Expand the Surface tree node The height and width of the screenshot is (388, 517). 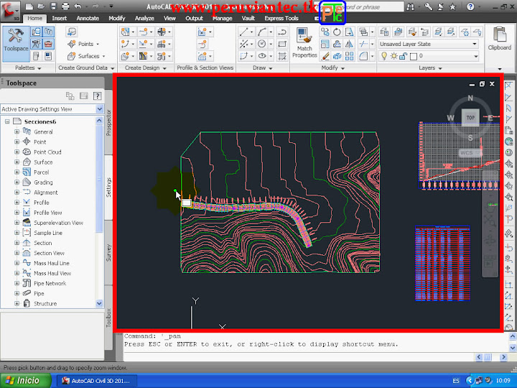point(17,162)
